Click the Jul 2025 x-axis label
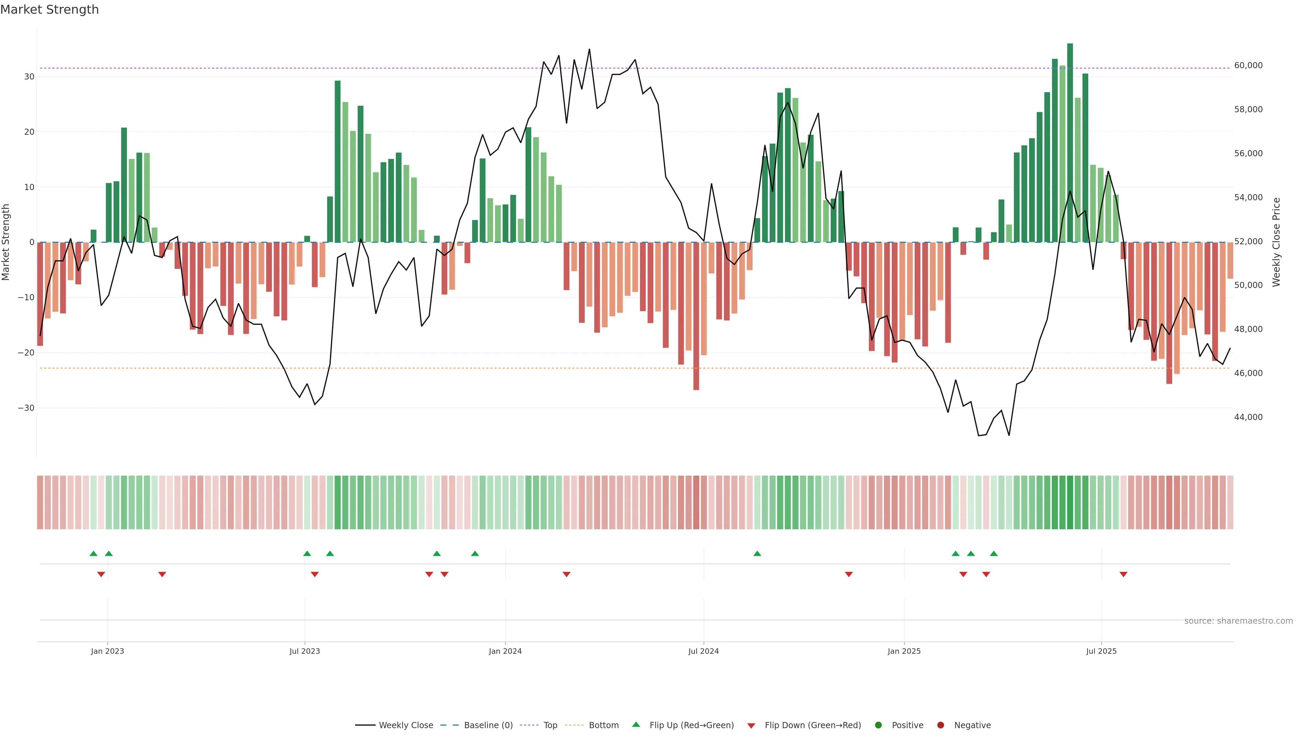The image size is (1310, 737). click(1101, 651)
